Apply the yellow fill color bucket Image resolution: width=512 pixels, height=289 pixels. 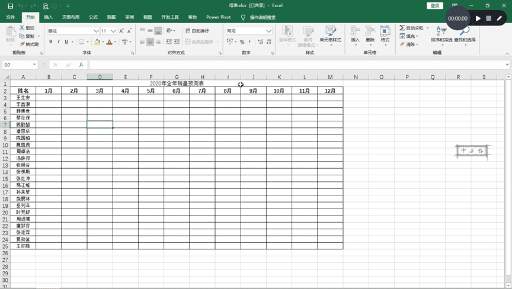tap(97, 42)
